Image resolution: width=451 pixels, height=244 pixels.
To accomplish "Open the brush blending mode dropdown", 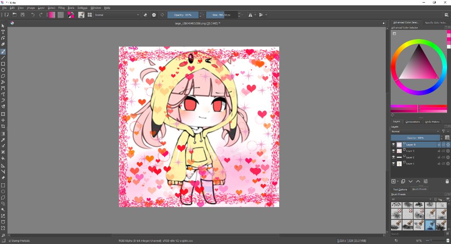I will point(117,15).
